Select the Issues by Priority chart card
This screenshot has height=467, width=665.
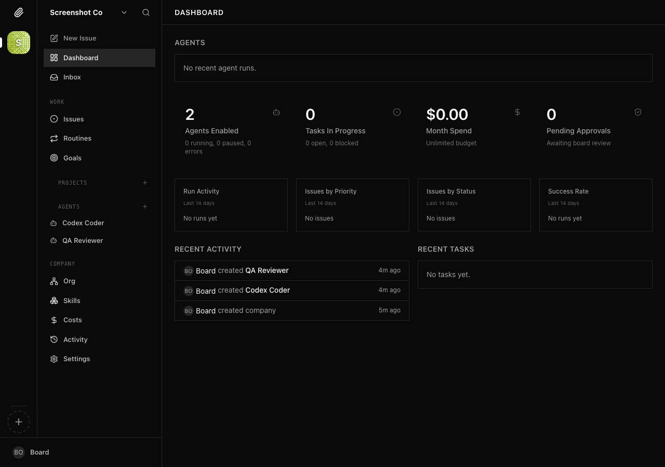[x=353, y=205]
